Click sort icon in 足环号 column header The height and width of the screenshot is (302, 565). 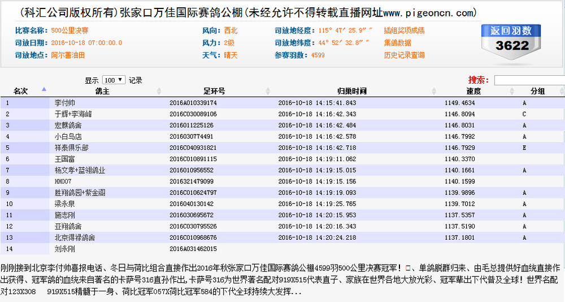(x=268, y=91)
